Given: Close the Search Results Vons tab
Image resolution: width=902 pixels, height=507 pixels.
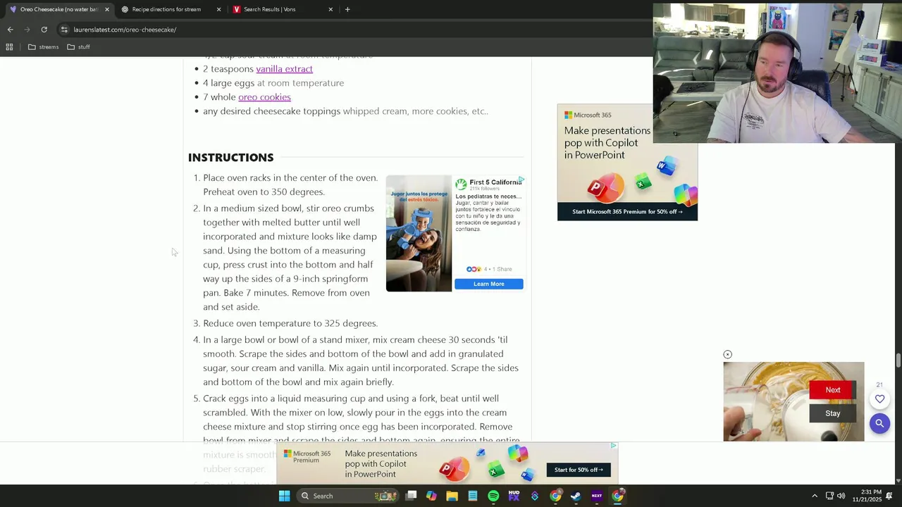Looking at the screenshot, I should pyautogui.click(x=330, y=9).
